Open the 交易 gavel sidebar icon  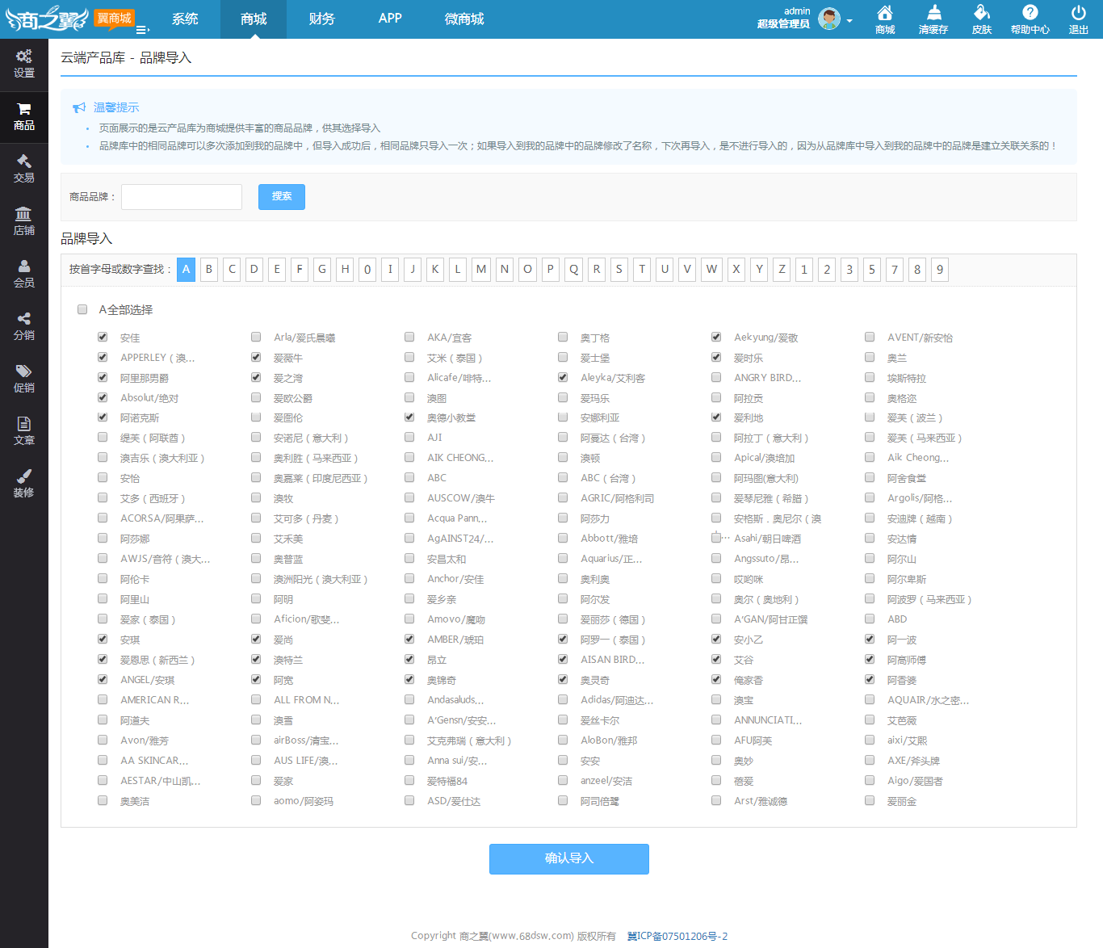pyautogui.click(x=24, y=161)
